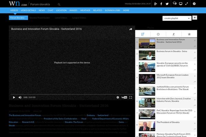The width and height of the screenshot is (206, 137).
Task: Select the clock recent sort icon
Action: tap(158, 34)
